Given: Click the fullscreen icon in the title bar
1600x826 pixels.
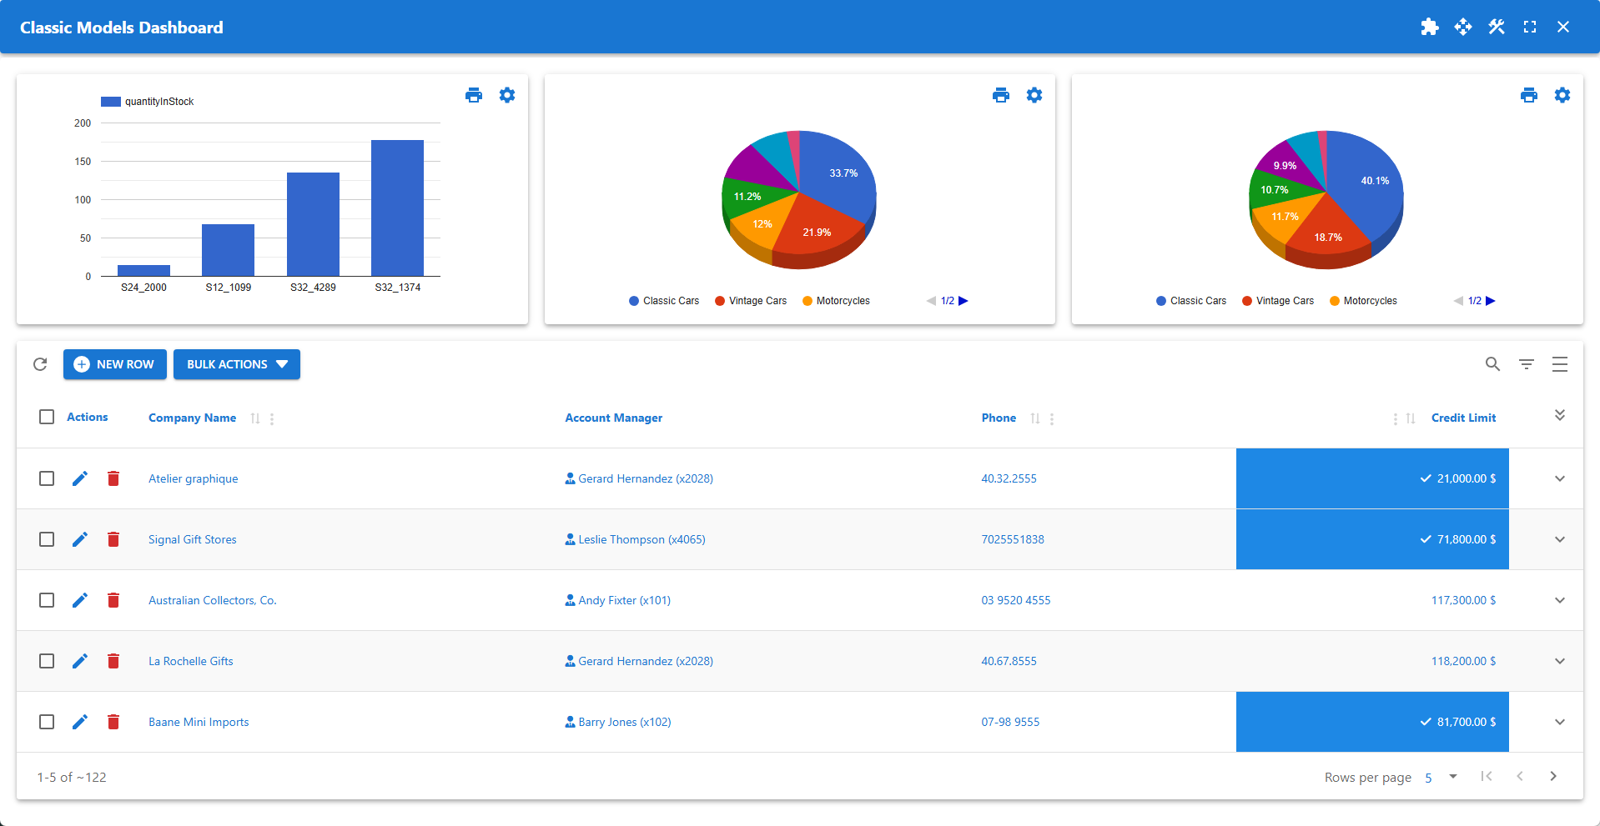Looking at the screenshot, I should point(1530,27).
